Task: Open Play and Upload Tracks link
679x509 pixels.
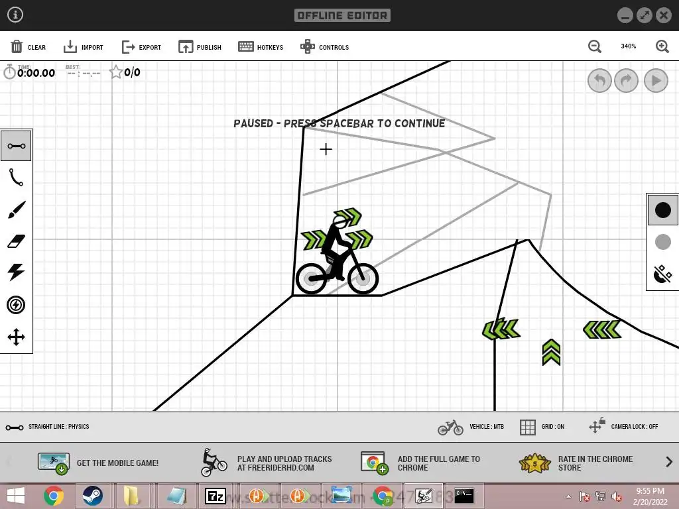Action: pos(267,463)
